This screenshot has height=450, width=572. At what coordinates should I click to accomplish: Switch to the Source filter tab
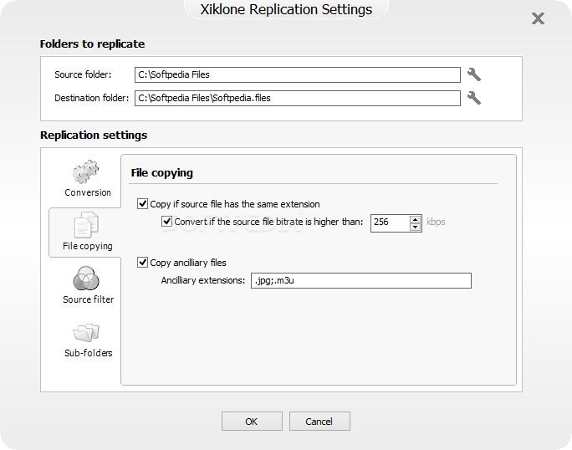[x=87, y=285]
